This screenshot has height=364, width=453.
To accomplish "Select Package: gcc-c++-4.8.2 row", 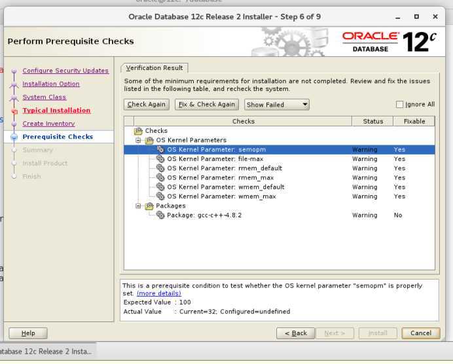I will [280, 215].
